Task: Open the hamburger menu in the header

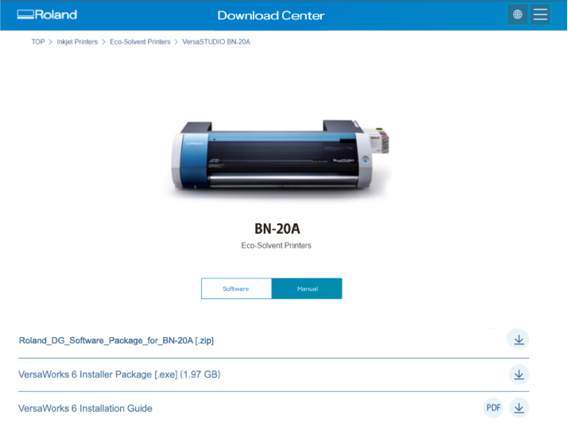Action: coord(540,14)
